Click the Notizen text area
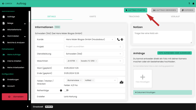The width and height of the screenshot is (196, 110). coord(162,37)
